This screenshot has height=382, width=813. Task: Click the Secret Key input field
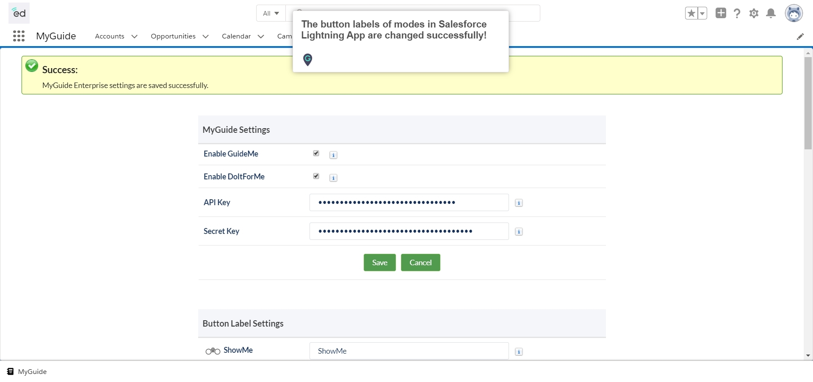(409, 231)
